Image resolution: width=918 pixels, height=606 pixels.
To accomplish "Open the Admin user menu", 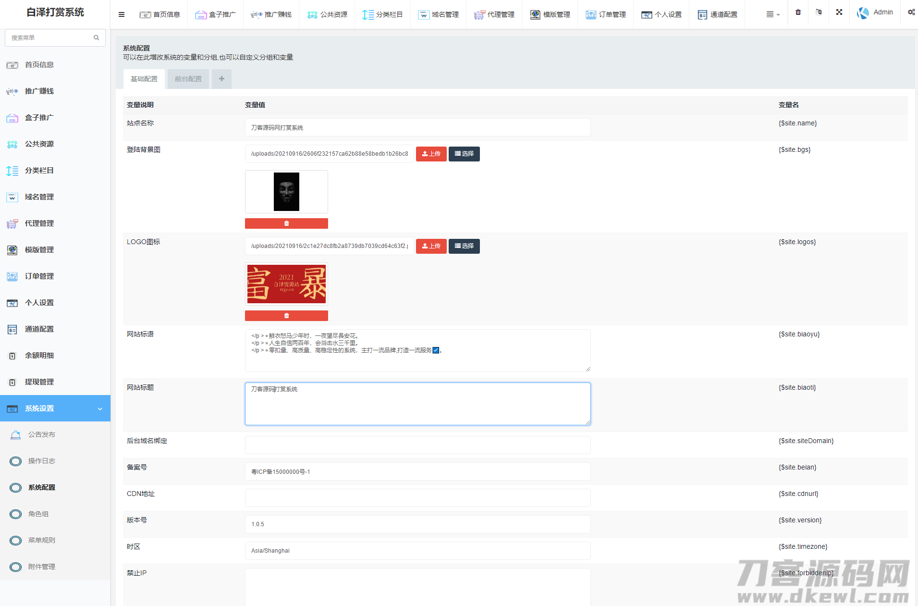I will point(875,12).
